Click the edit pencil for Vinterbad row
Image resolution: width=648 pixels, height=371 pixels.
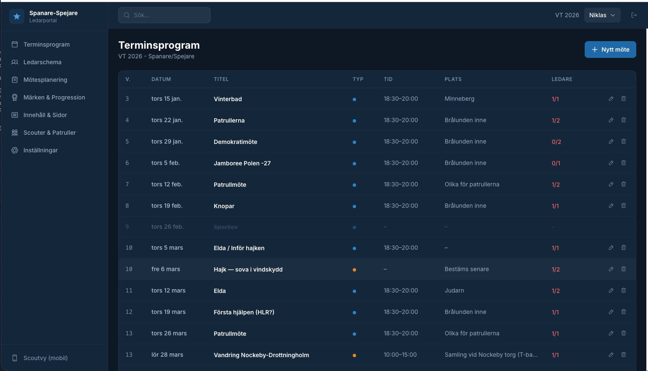(x=611, y=99)
